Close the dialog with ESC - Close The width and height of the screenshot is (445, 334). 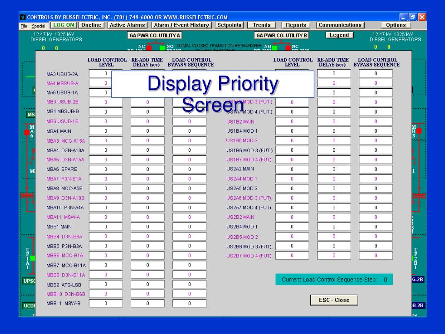click(x=334, y=300)
